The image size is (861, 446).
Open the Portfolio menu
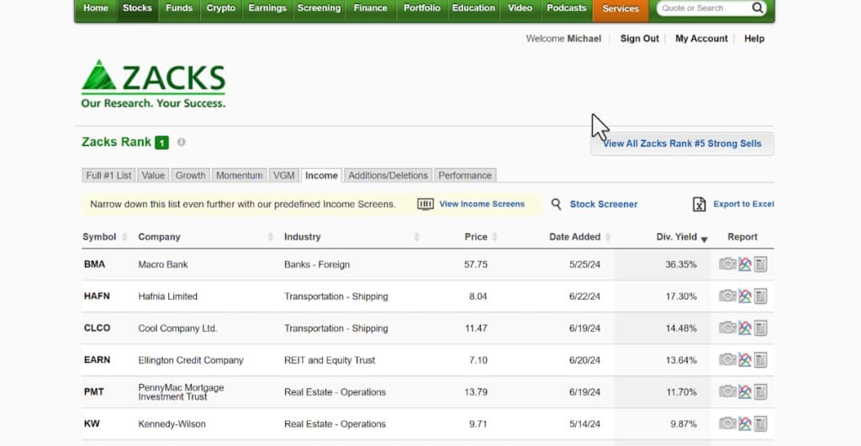click(422, 8)
